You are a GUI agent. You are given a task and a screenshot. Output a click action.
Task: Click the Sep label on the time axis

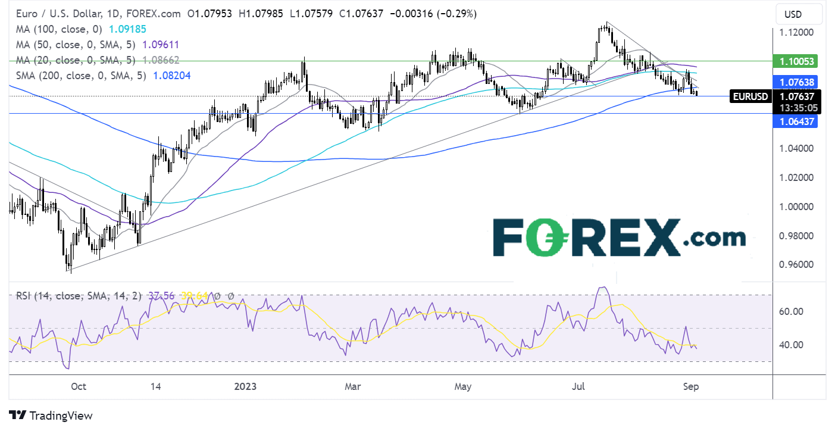click(691, 386)
